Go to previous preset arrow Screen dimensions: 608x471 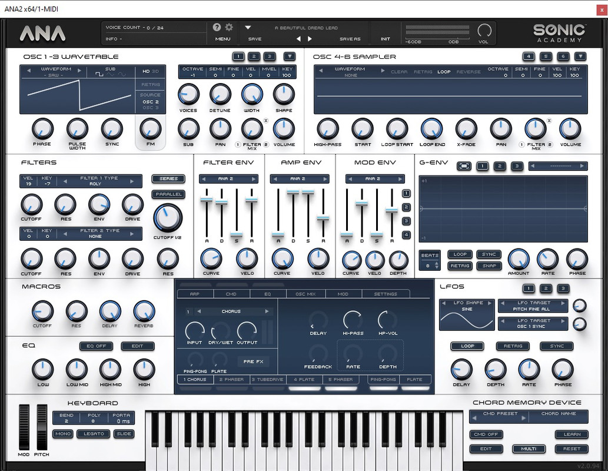[x=298, y=39]
